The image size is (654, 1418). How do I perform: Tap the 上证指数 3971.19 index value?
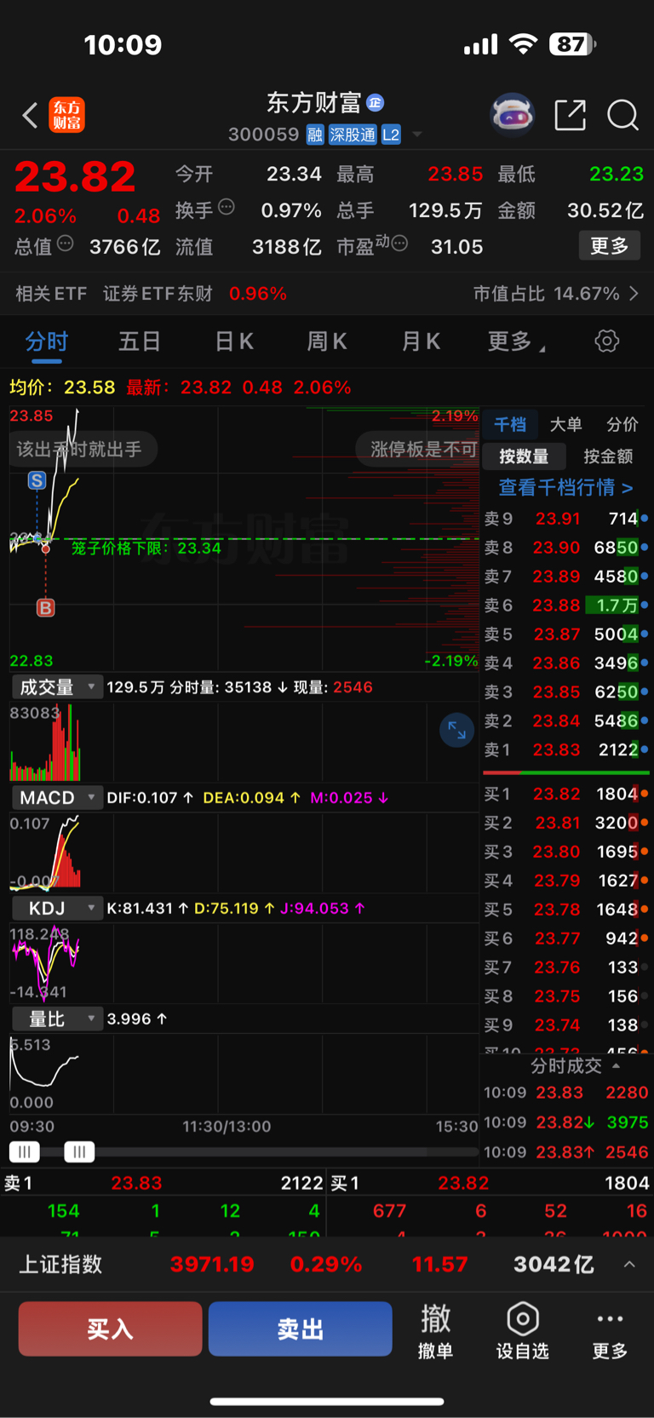click(212, 1265)
